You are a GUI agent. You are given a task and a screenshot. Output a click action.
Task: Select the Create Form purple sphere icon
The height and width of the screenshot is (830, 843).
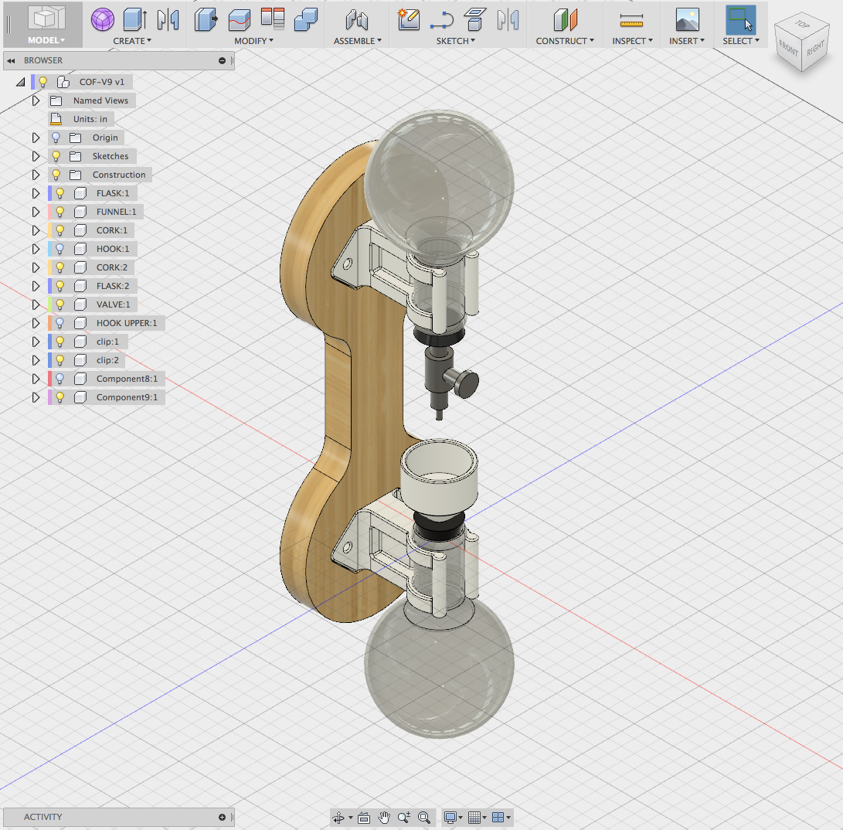pos(102,20)
